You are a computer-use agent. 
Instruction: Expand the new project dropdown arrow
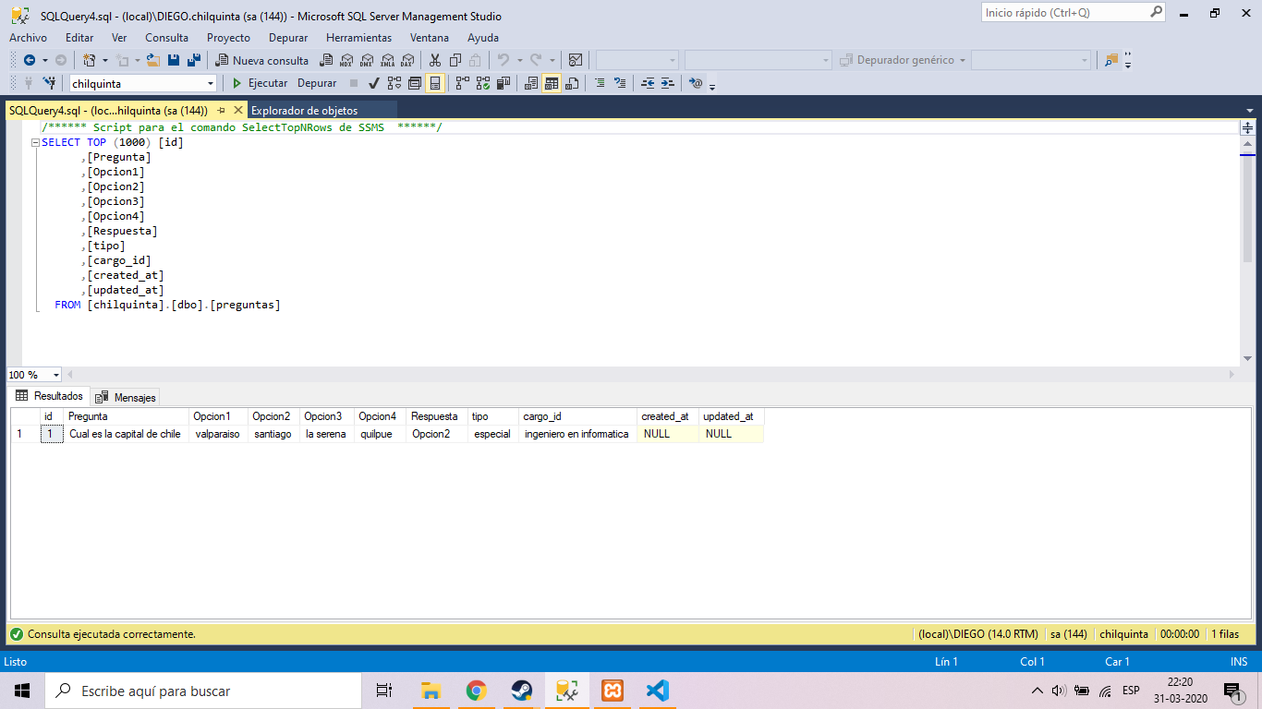(104, 60)
